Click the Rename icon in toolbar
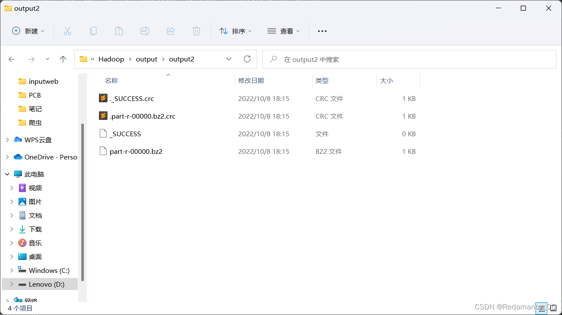 tap(145, 31)
